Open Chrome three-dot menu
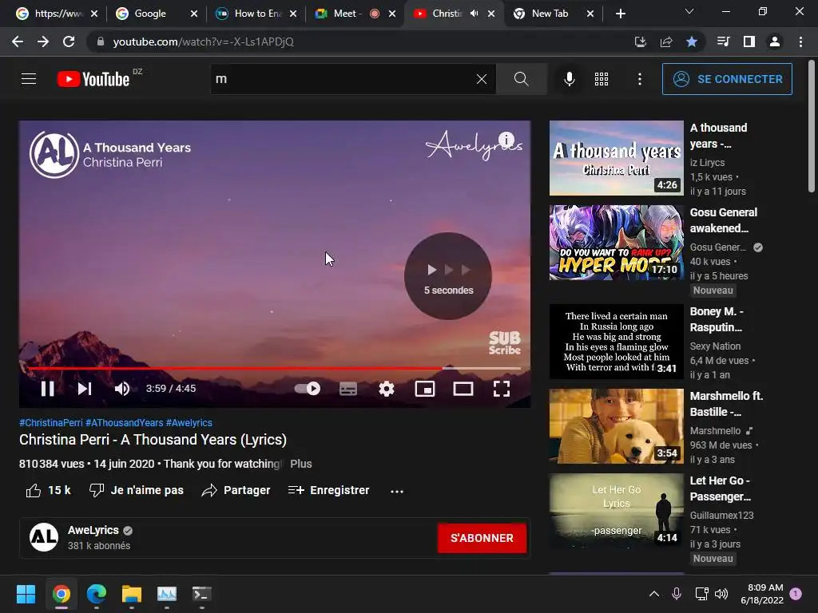This screenshot has width=818, height=613. pyautogui.click(x=800, y=42)
